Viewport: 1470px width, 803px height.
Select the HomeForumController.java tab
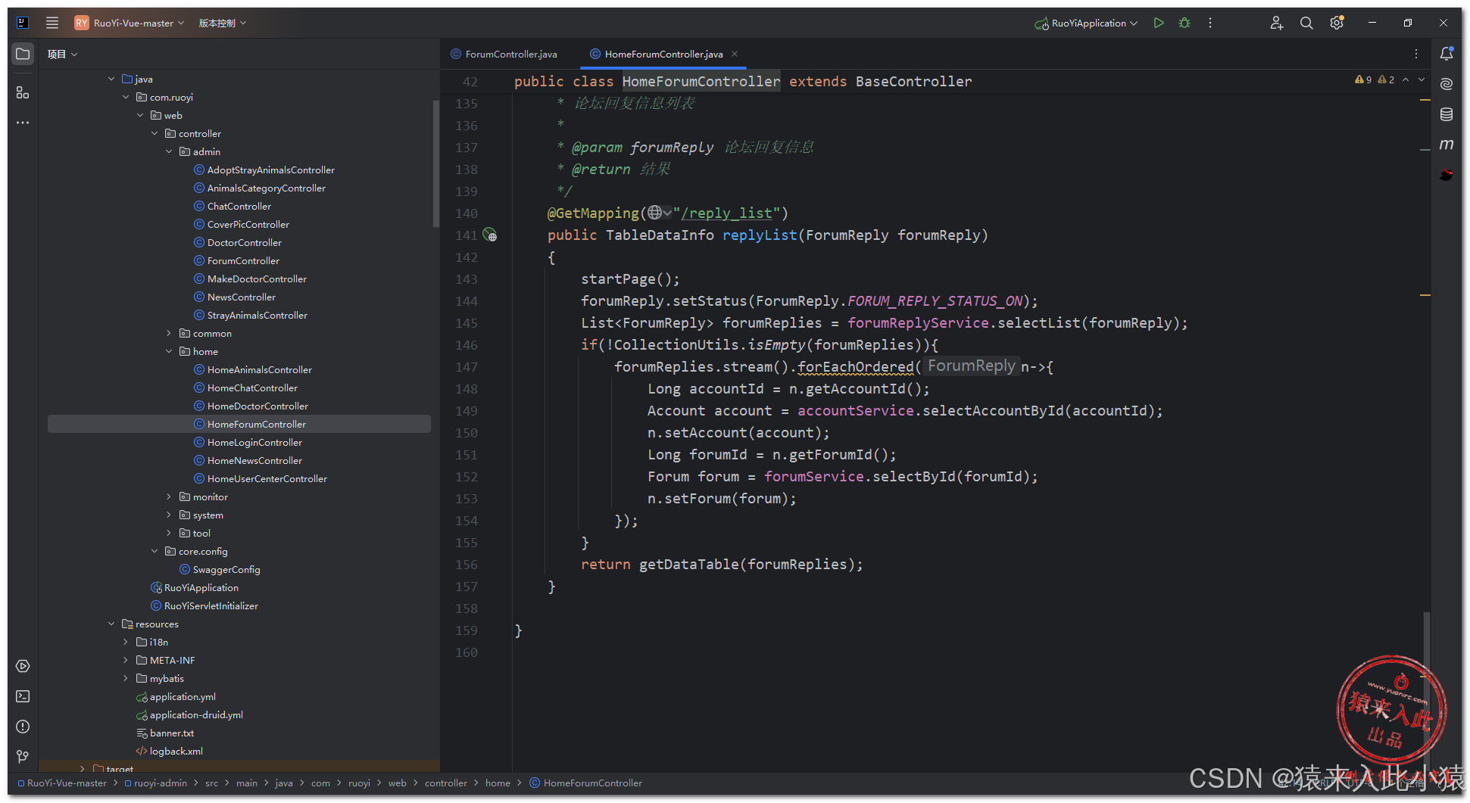coord(663,54)
